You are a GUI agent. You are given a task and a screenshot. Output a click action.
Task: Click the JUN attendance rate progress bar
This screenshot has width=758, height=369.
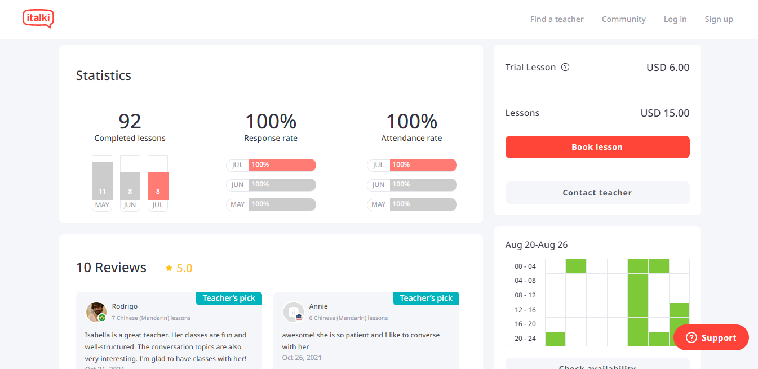point(423,185)
